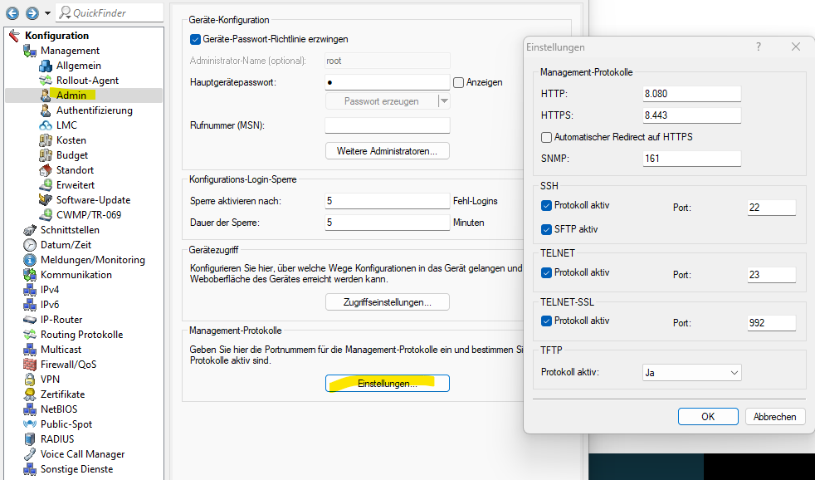
Task: Click the QuickFinder search field
Action: click(110, 12)
